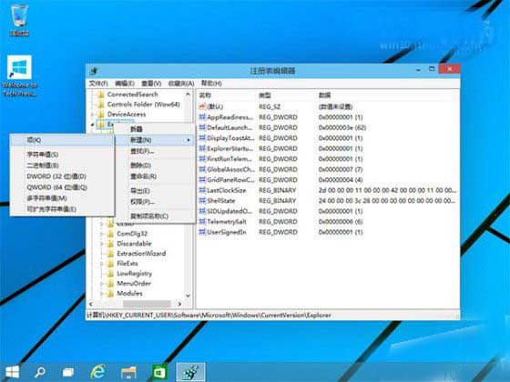
Task: Choose 权限(P)... in the context menu
Action: click(155, 202)
